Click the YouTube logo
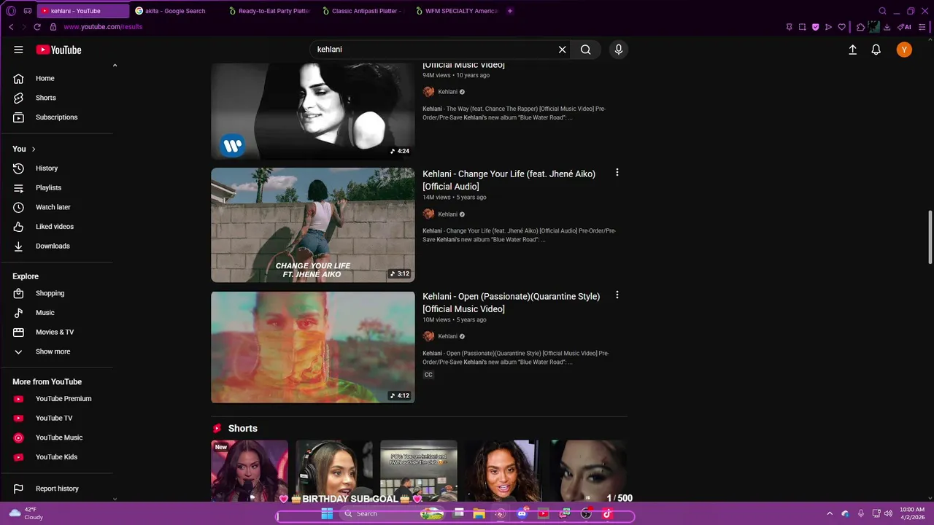 [x=58, y=50]
